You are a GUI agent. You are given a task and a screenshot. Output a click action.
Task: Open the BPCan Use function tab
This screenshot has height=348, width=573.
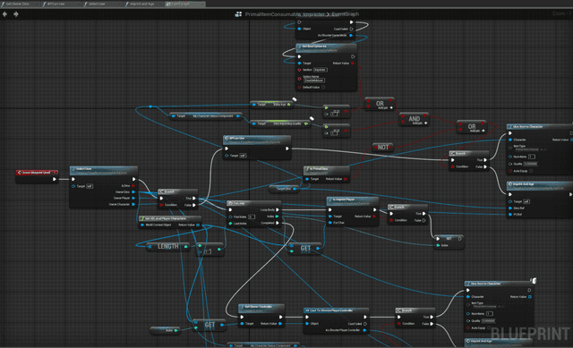[x=56, y=4]
